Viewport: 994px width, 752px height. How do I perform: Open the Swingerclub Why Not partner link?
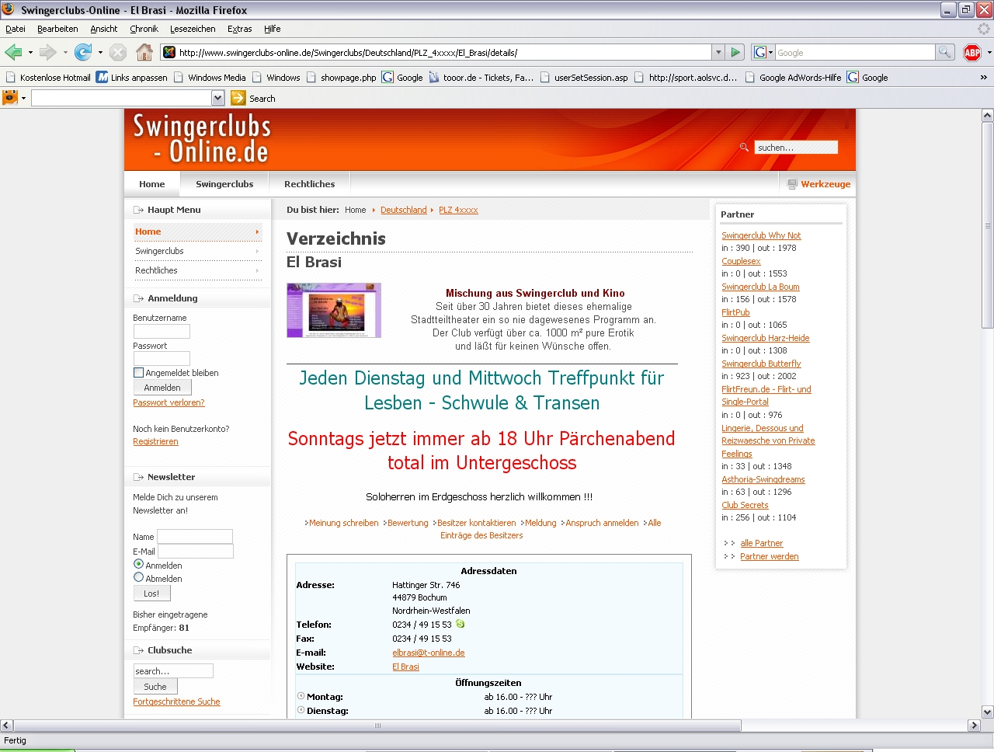pos(761,235)
